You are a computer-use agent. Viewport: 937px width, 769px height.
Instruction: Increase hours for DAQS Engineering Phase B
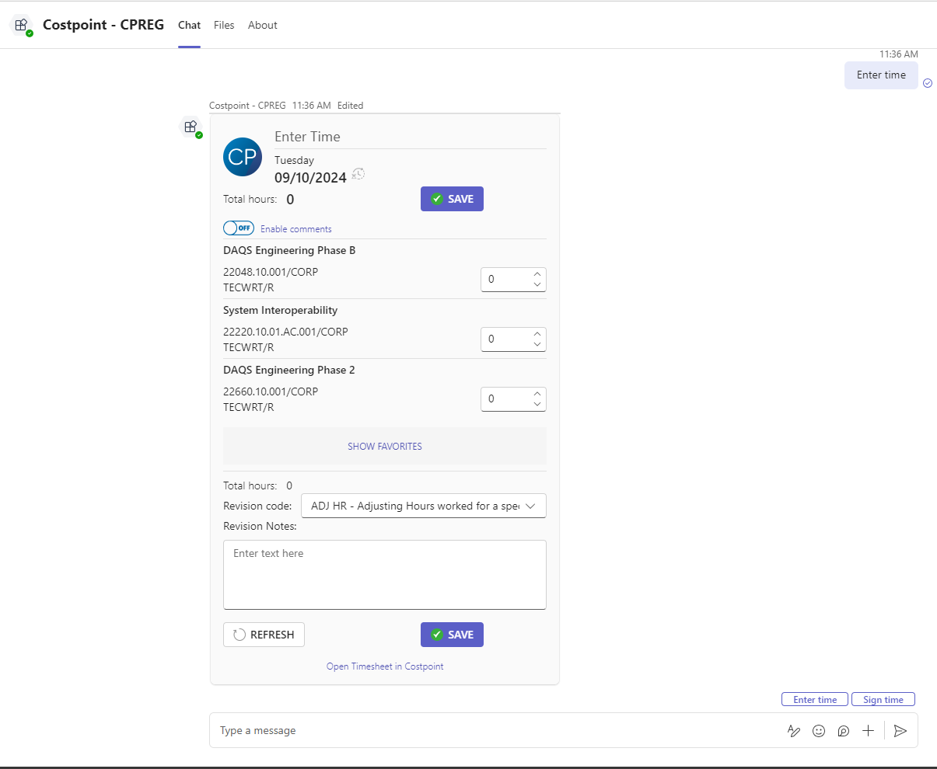pos(537,274)
